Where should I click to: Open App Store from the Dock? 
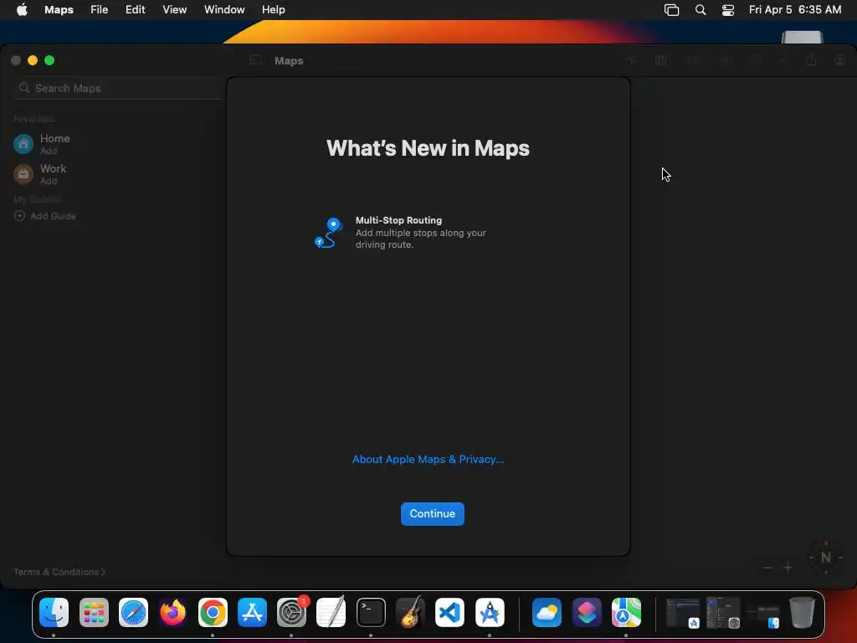coord(252,612)
